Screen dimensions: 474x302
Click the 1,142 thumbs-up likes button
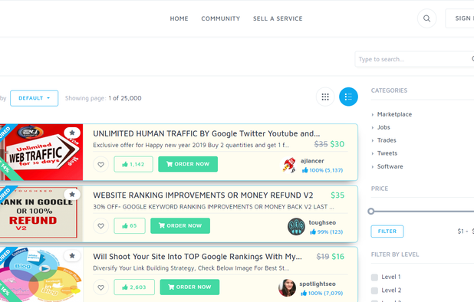[133, 164]
